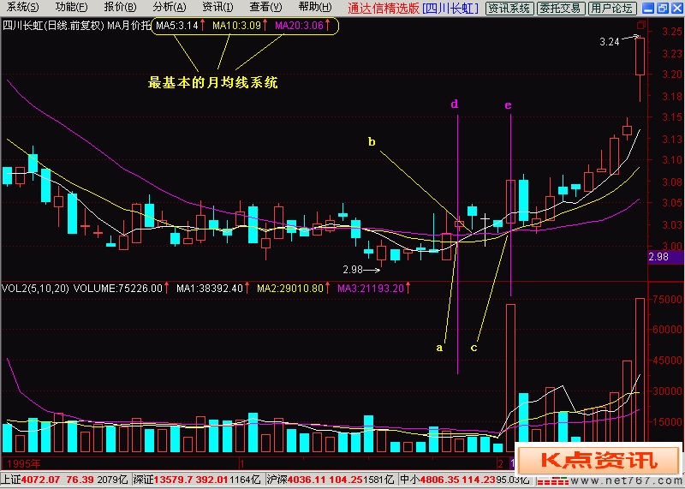Open the 帮助(H) menu

pos(315,8)
